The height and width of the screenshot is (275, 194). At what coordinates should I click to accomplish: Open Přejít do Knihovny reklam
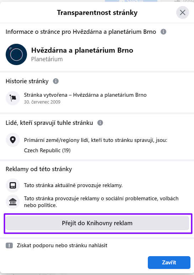point(97,223)
